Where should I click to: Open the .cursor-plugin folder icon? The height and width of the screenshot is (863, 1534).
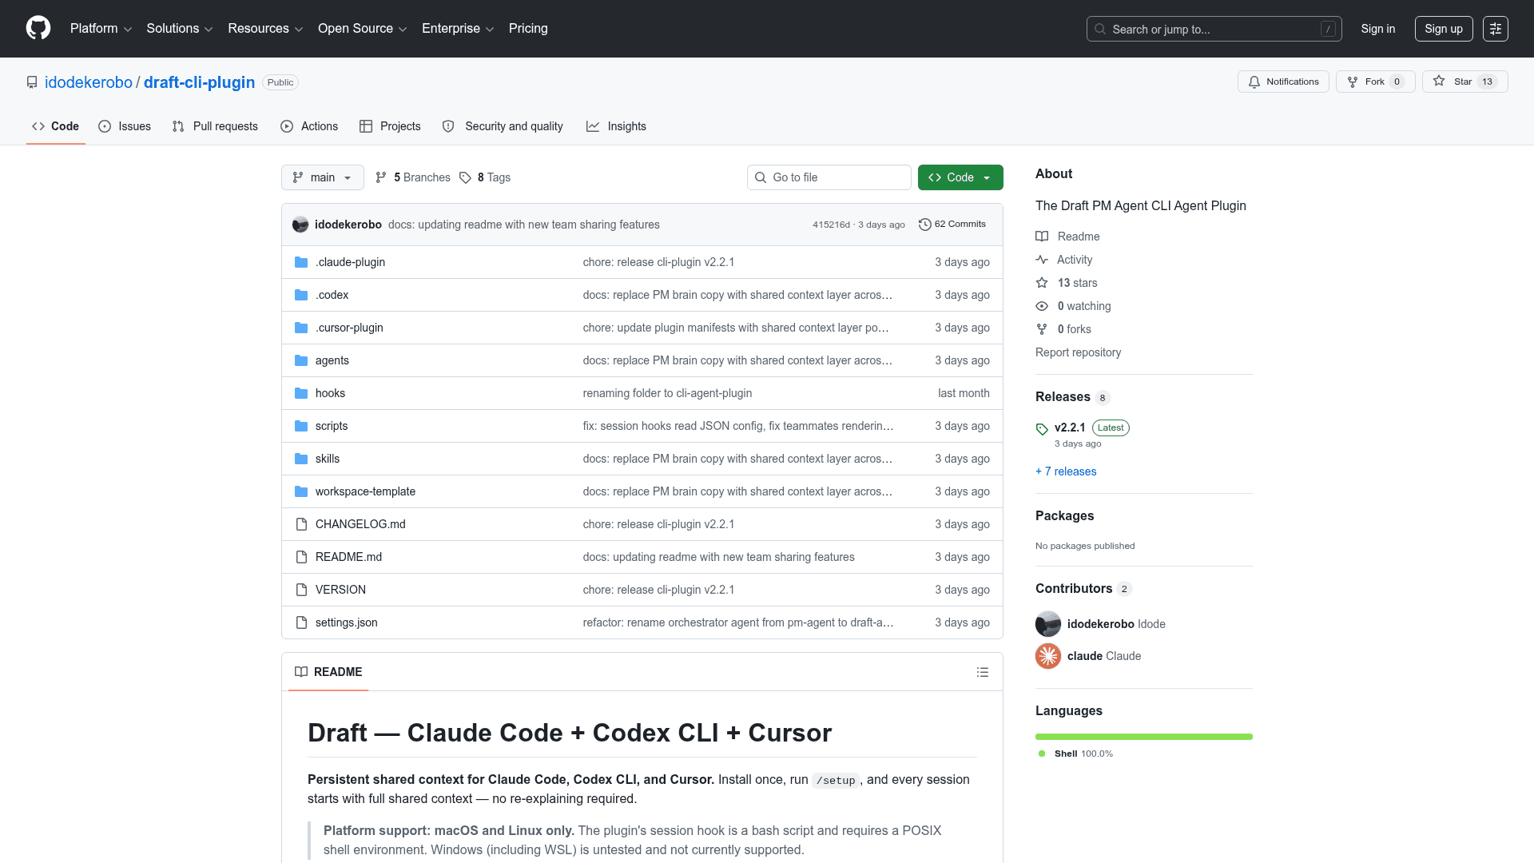[x=301, y=328]
